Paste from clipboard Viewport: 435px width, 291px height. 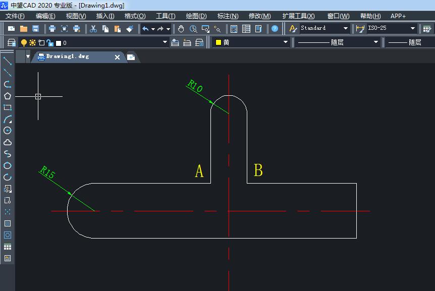point(118,28)
